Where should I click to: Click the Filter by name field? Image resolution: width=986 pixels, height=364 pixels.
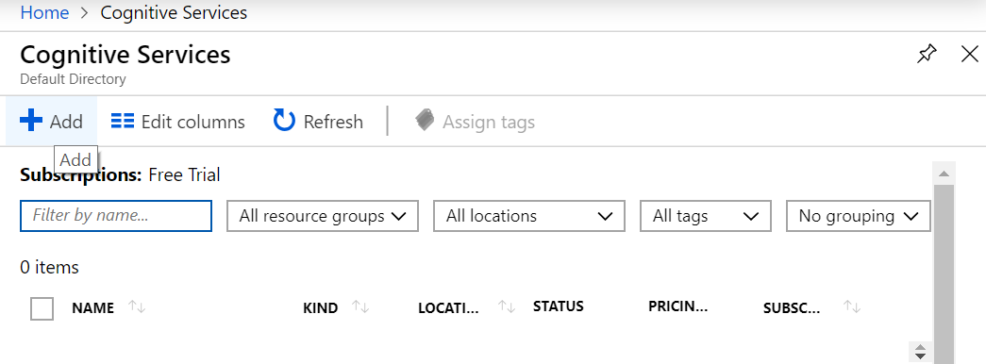click(116, 216)
